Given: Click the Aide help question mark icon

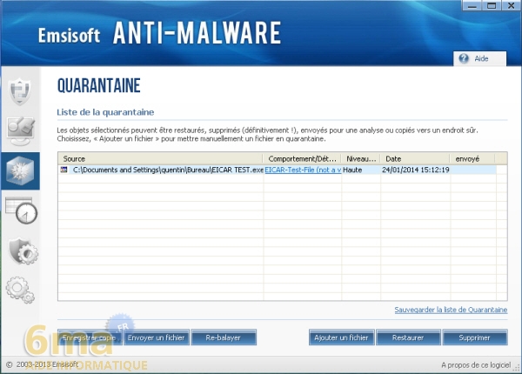Looking at the screenshot, I should tap(464, 58).
